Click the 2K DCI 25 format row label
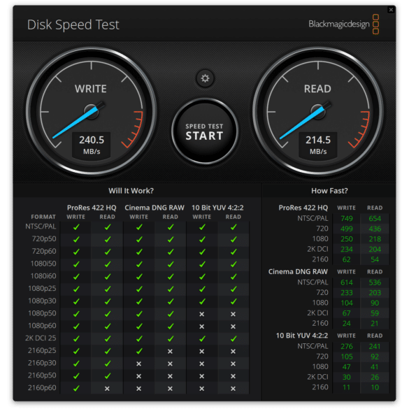409x409 pixels. (x=41, y=338)
